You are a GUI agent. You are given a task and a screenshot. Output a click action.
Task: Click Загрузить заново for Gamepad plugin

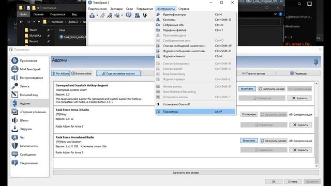pyautogui.click(x=272, y=89)
